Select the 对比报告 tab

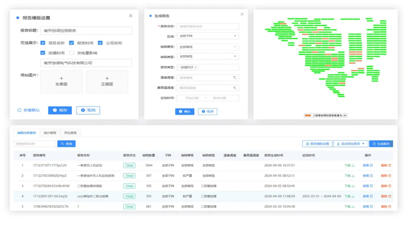70,133
